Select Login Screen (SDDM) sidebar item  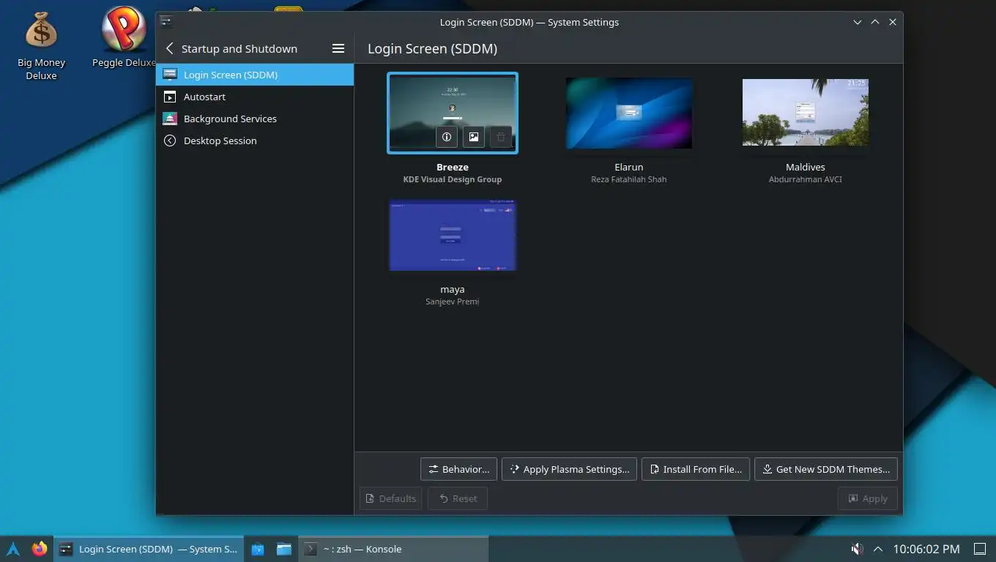pos(255,75)
